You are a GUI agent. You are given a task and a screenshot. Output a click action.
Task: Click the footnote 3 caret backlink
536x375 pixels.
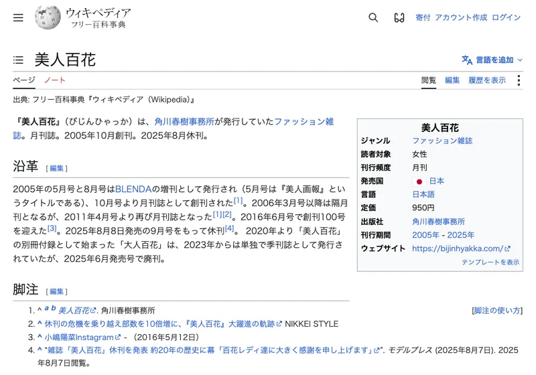40,337
